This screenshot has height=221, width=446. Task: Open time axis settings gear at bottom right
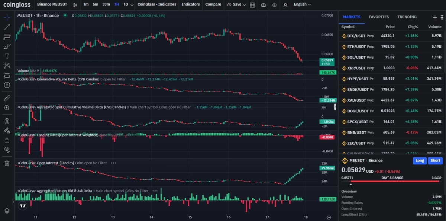pyautogui.click(x=329, y=217)
